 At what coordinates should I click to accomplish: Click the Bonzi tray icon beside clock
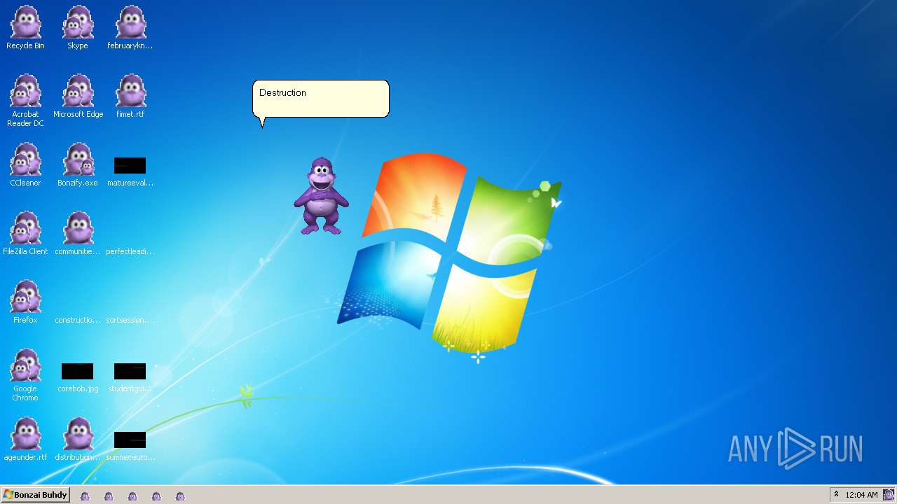pyautogui.click(x=888, y=495)
